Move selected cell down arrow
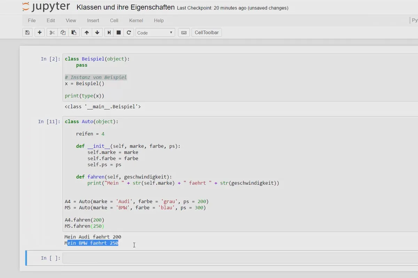The height and width of the screenshot is (278, 418). click(x=97, y=33)
